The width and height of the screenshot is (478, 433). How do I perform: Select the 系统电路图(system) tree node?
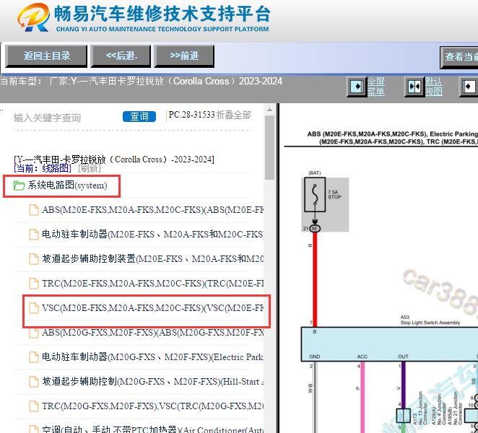[67, 185]
